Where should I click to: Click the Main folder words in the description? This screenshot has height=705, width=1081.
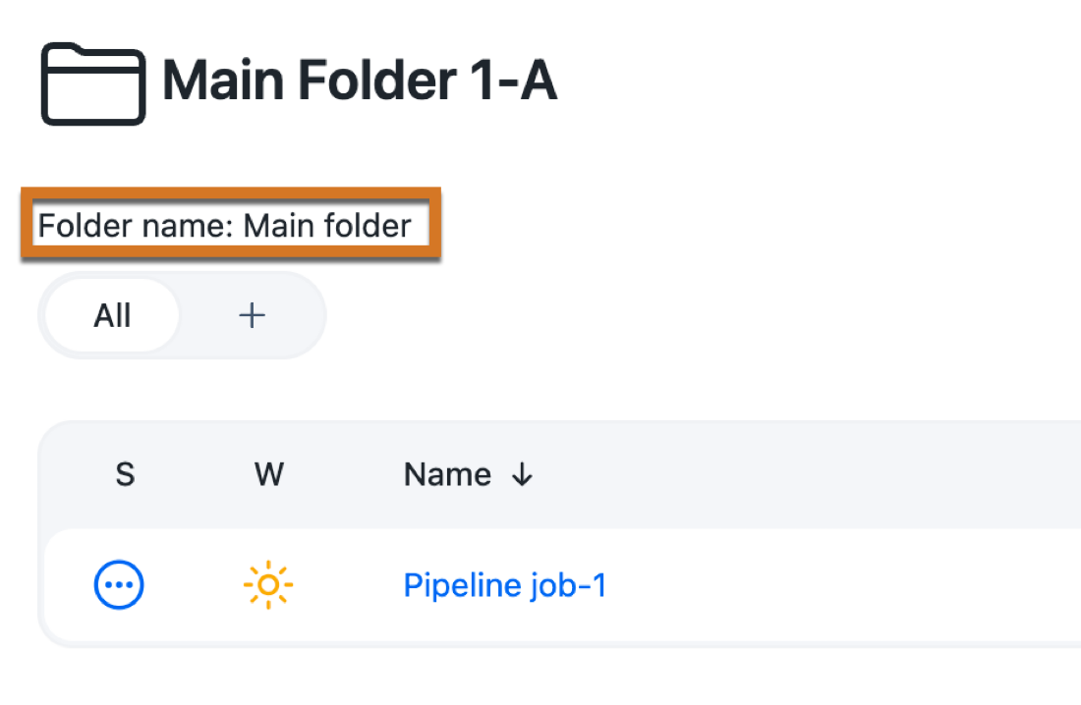click(327, 226)
